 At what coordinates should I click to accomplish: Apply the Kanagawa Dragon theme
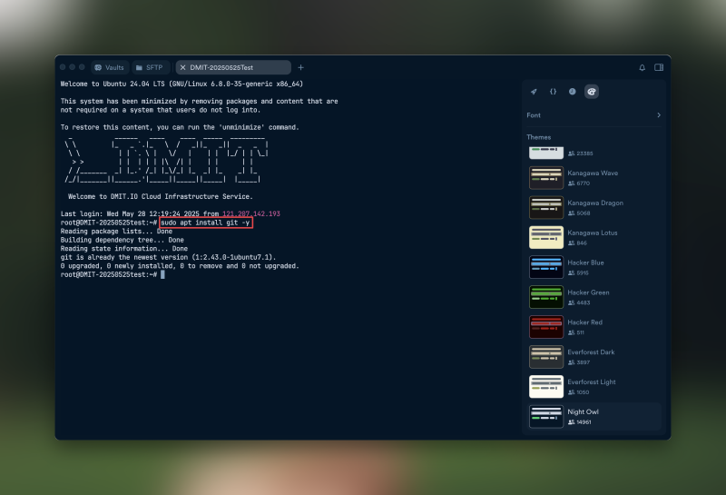click(594, 207)
